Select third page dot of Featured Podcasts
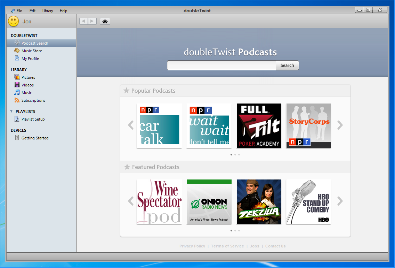Screen dimensions: 395x268 pos(239,231)
